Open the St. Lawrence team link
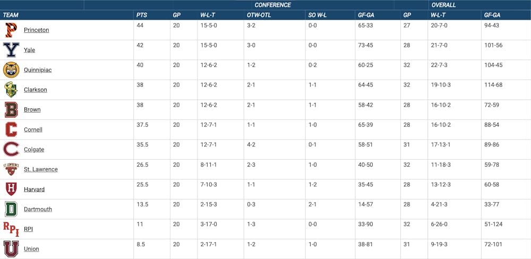 coord(40,169)
